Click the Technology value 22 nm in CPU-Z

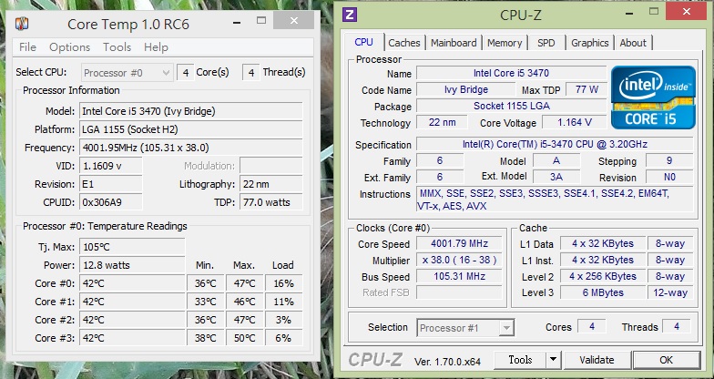pyautogui.click(x=442, y=122)
